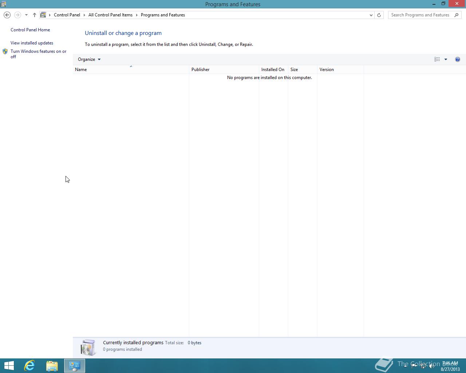The height and width of the screenshot is (373, 466).
Task: Click the window system menu icon in title bar
Action: coord(3,4)
